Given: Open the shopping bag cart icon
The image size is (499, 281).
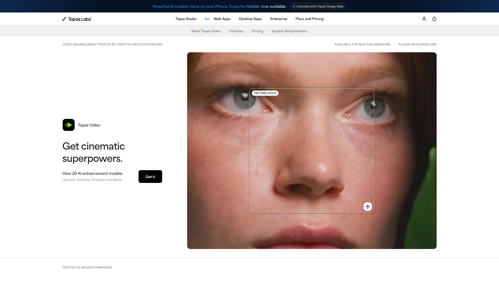Looking at the screenshot, I should coord(434,19).
